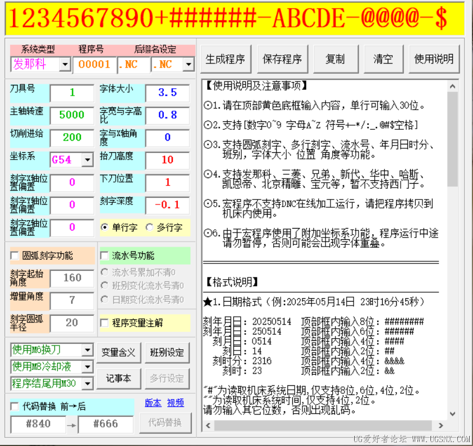The image size is (473, 446).
Task: Click the instructions scroll up arrow
Action: click(452, 87)
